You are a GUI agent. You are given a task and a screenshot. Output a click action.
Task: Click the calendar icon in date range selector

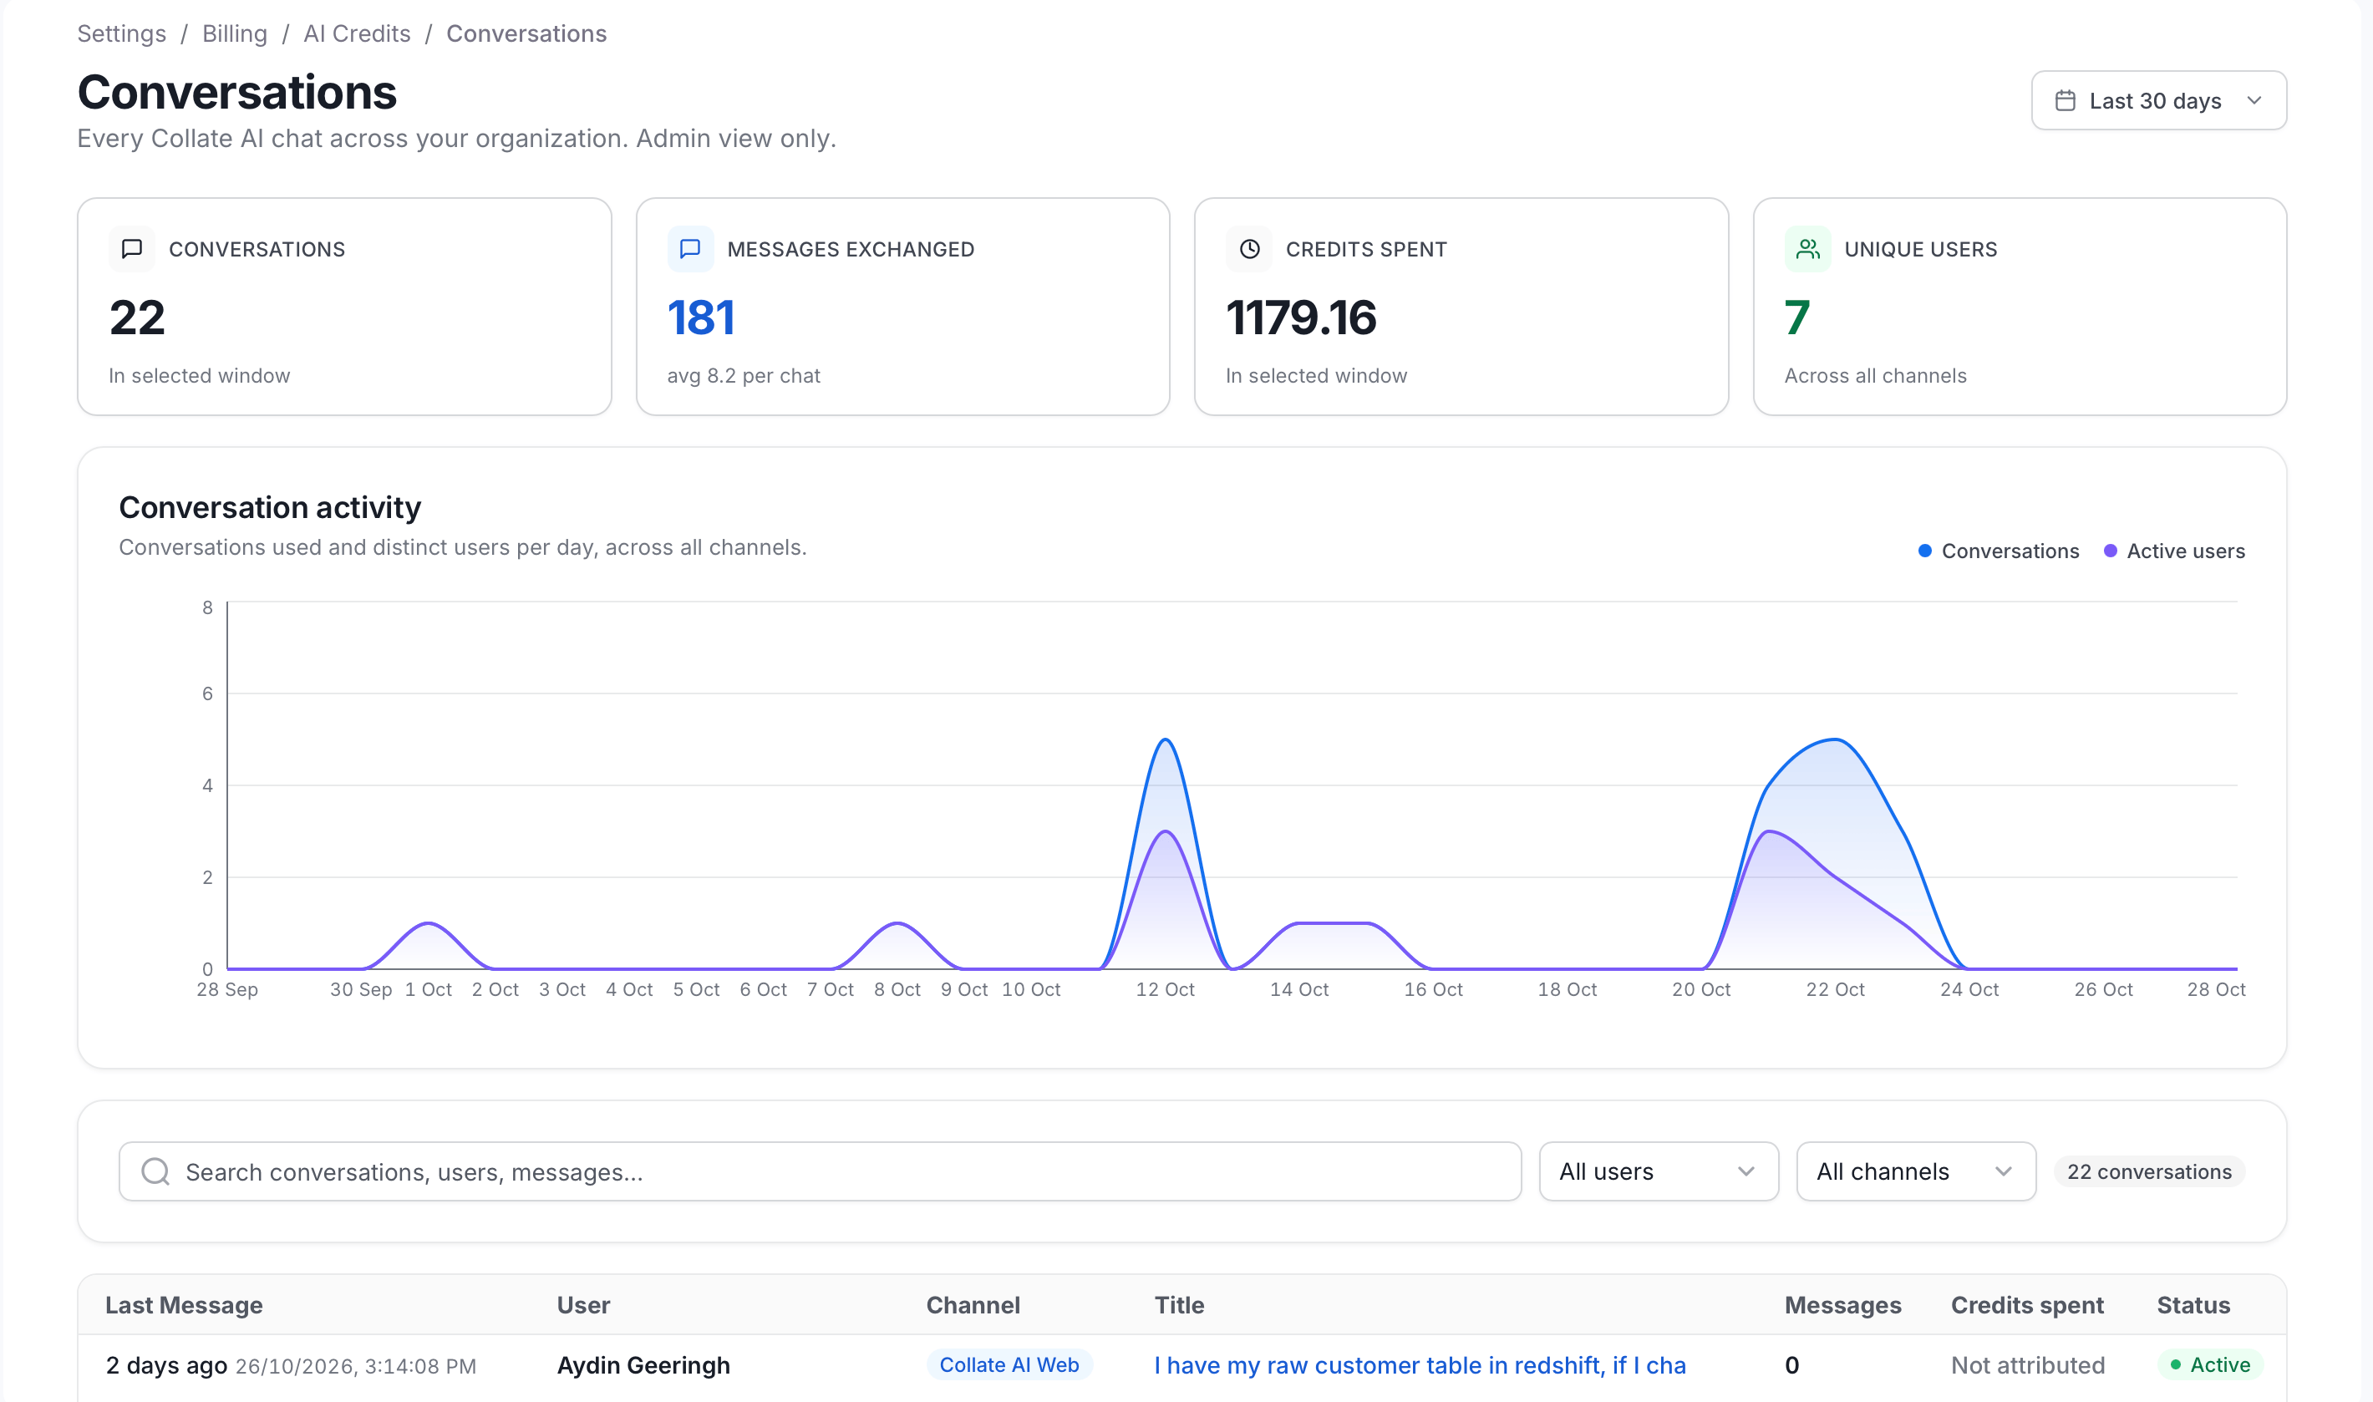point(2065,100)
